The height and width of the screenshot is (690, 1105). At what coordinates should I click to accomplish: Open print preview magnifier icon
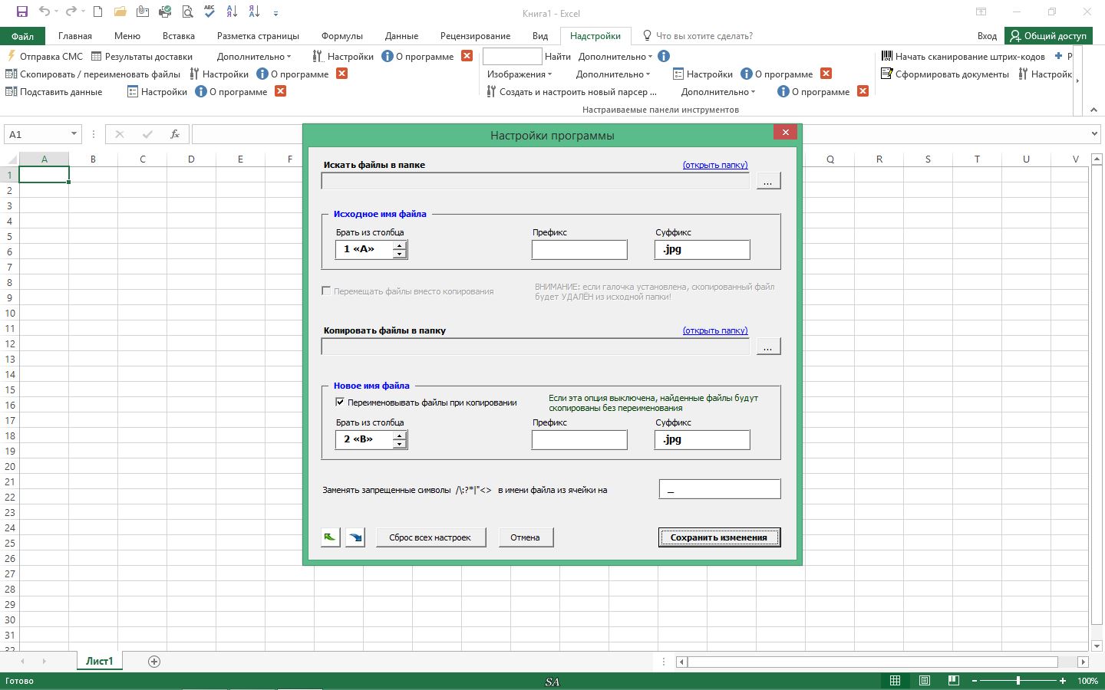coord(188,11)
